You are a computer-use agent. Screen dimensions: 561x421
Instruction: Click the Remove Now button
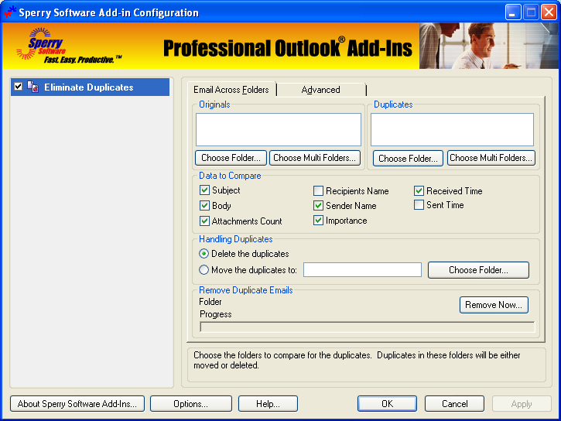pos(494,305)
